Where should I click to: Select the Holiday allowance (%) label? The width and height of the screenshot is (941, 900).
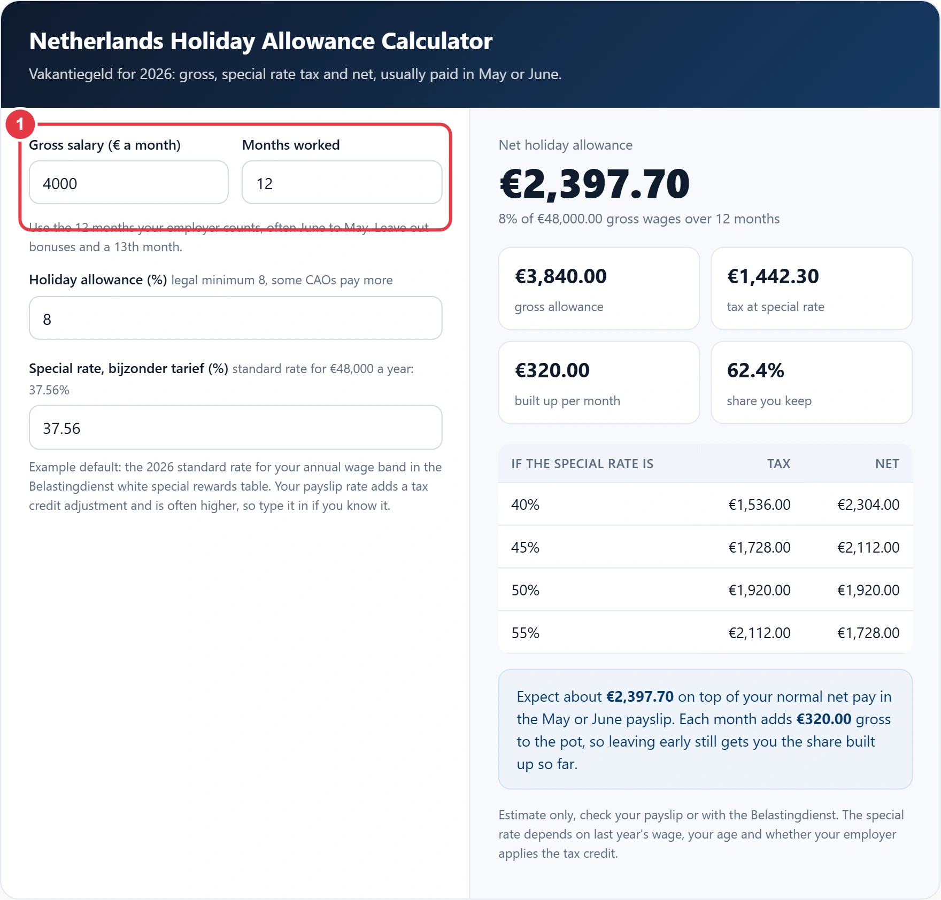coord(98,280)
